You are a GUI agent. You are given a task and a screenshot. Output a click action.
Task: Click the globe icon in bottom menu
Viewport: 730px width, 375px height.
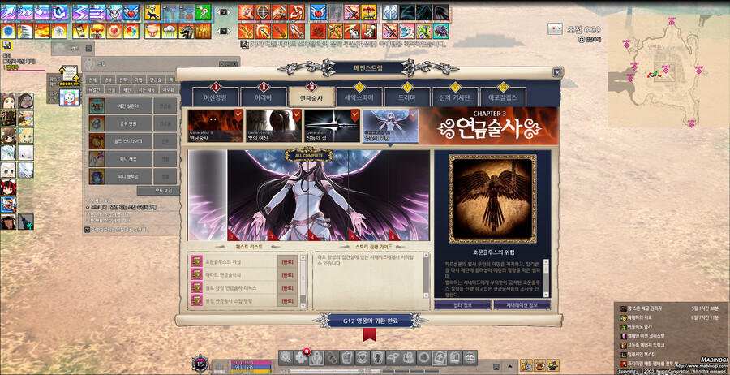[423, 357]
